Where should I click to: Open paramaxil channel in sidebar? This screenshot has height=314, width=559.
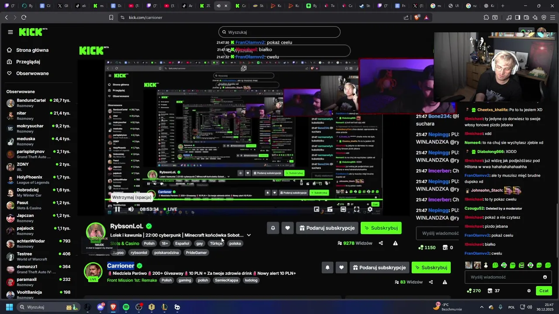point(38,282)
